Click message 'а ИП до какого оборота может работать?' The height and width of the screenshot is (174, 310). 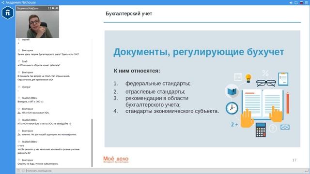(x=39, y=65)
